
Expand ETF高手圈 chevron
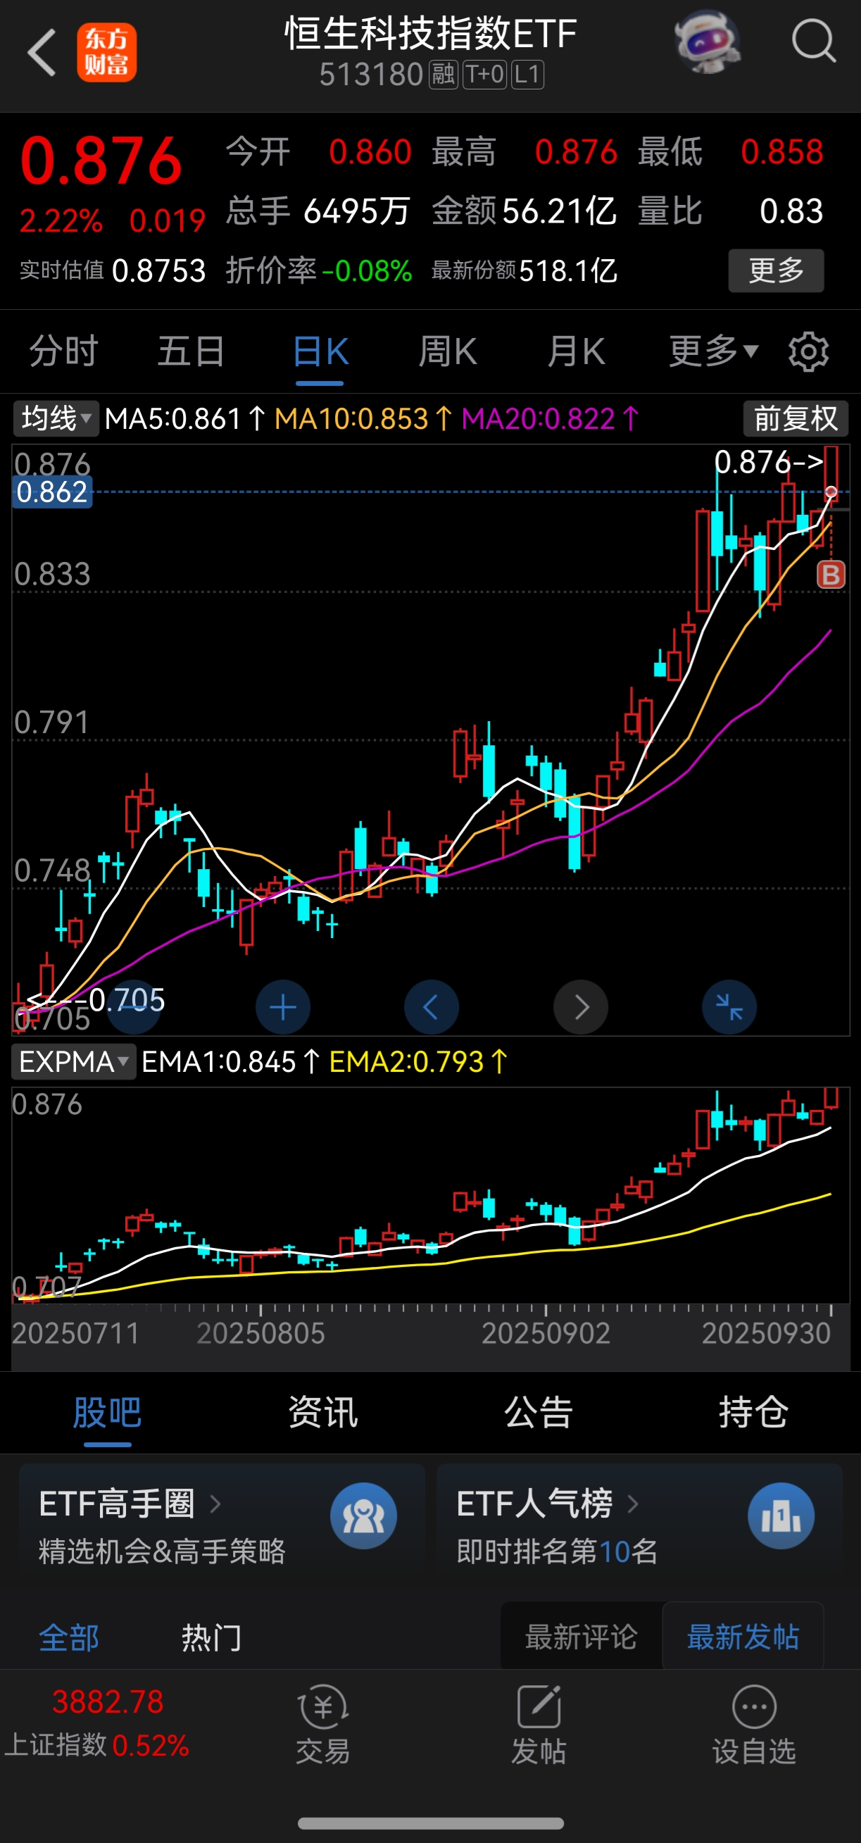215,1504
